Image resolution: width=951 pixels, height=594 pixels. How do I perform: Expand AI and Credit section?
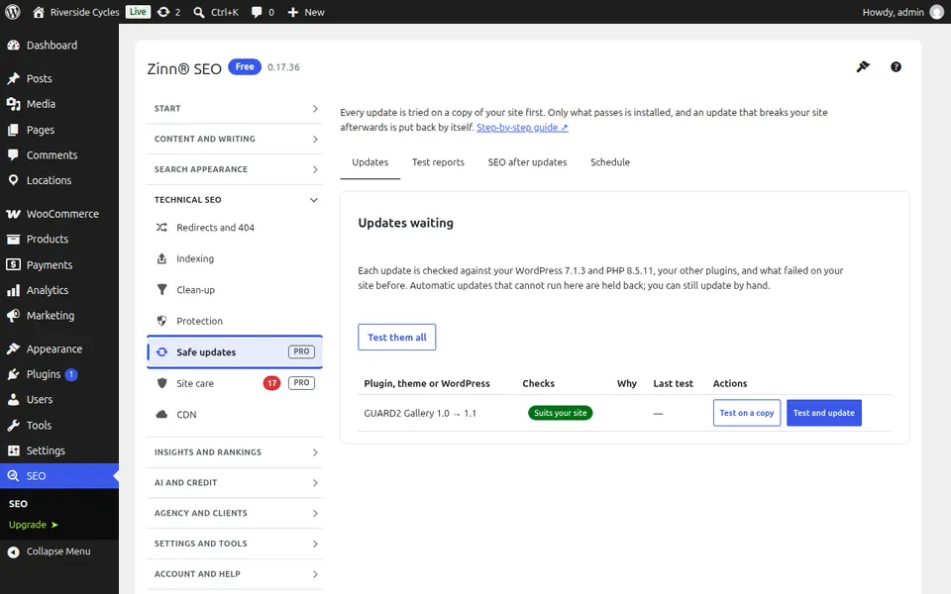click(235, 482)
